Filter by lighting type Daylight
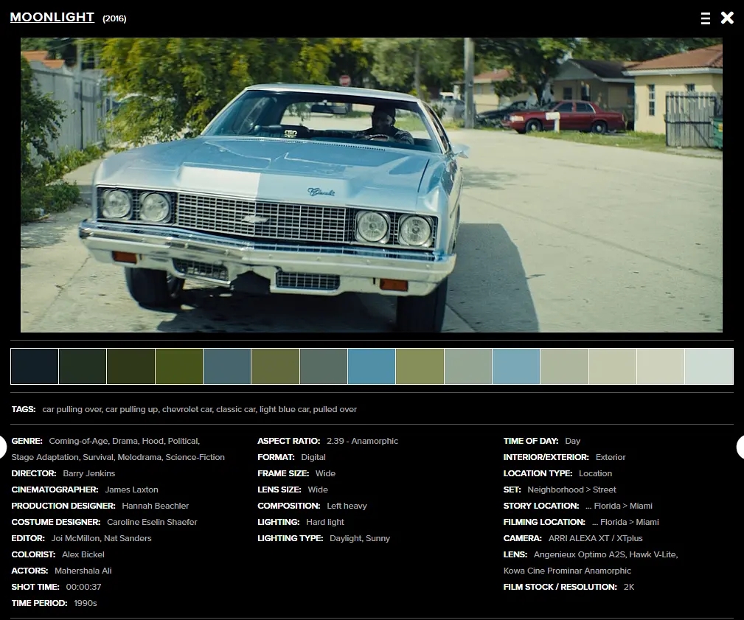 click(x=346, y=538)
